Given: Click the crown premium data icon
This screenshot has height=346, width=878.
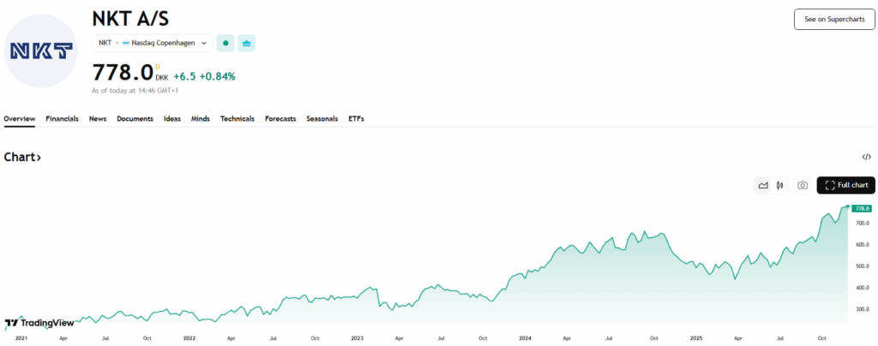Looking at the screenshot, I should click(247, 43).
